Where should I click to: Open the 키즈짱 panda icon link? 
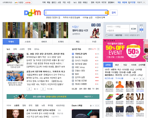click(x=132, y=2)
